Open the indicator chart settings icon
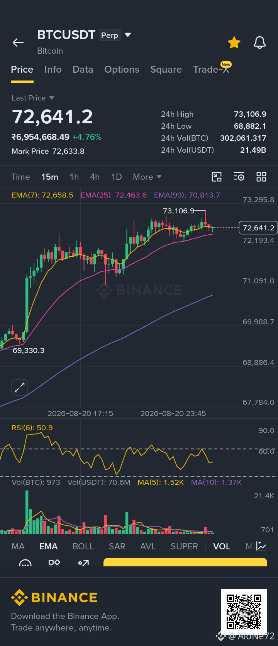 click(x=261, y=546)
